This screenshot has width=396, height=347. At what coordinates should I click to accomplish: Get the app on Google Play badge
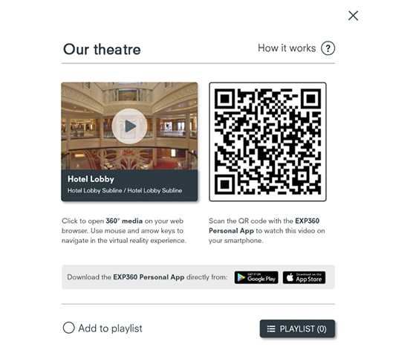pos(256,278)
